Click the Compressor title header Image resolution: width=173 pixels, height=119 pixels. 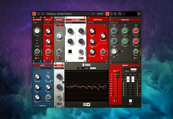(x=97, y=20)
